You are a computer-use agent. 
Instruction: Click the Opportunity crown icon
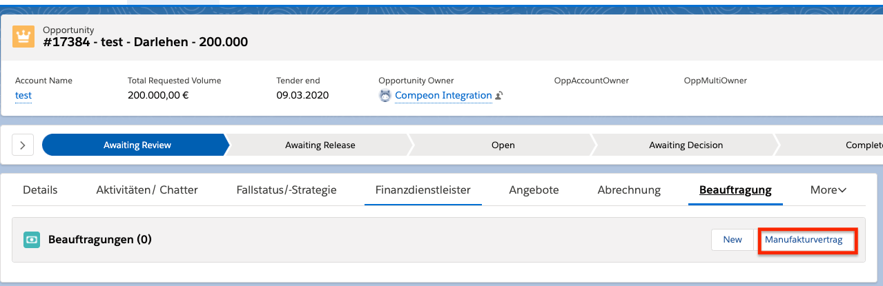[23, 37]
